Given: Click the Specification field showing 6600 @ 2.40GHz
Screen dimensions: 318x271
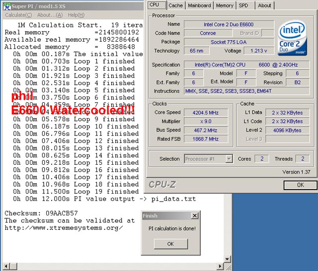Looking at the screenshot, I should tap(246, 65).
